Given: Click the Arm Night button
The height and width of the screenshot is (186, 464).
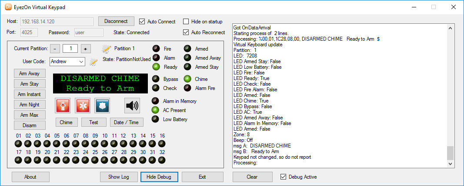Looking at the screenshot, I should (30, 105).
